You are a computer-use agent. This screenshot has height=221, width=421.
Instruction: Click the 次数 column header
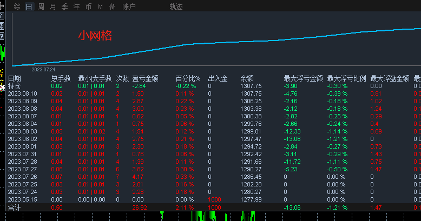point(122,78)
